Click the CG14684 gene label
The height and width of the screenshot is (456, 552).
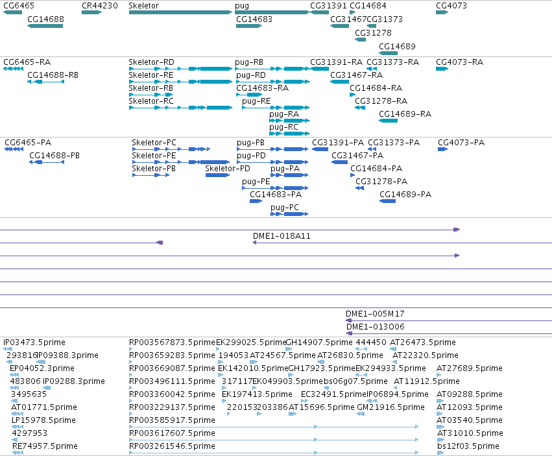(368, 6)
